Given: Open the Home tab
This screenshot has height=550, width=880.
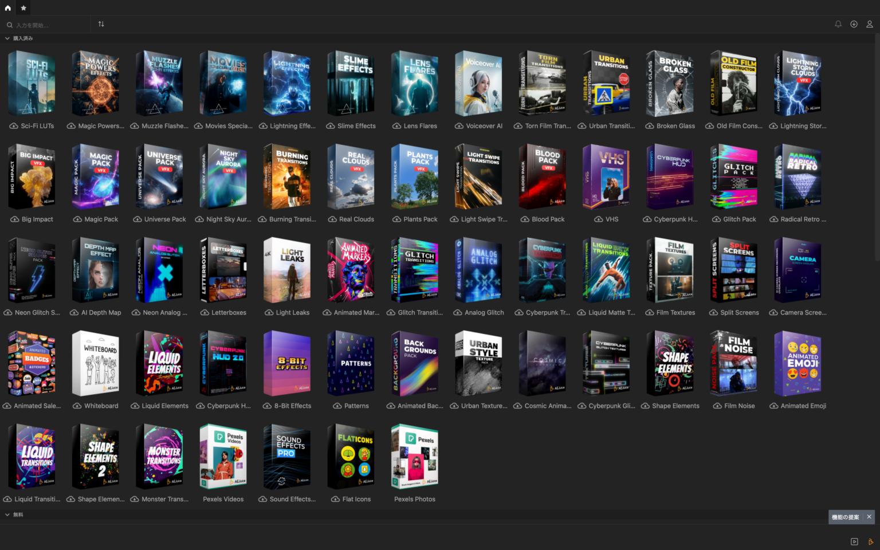Looking at the screenshot, I should (8, 8).
